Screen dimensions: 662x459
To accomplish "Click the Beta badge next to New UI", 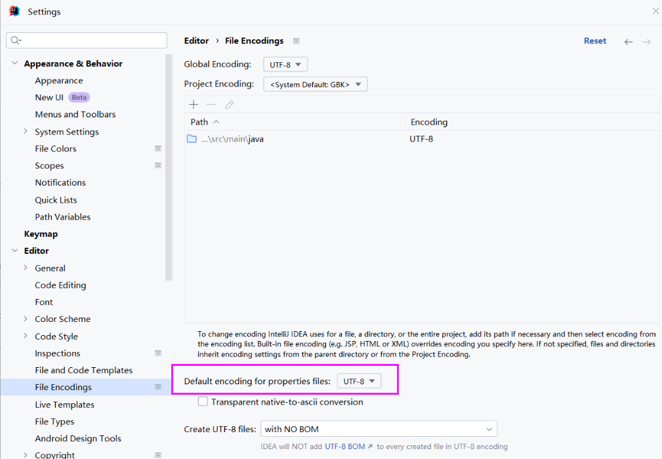I will click(79, 97).
